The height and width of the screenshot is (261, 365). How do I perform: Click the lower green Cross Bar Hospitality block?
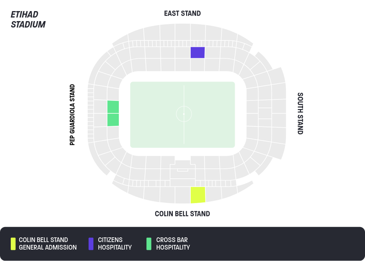(x=113, y=120)
